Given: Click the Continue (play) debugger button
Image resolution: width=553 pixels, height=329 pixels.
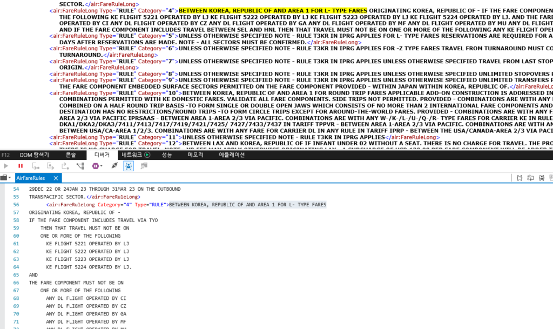Looking at the screenshot, I should [x=6, y=166].
